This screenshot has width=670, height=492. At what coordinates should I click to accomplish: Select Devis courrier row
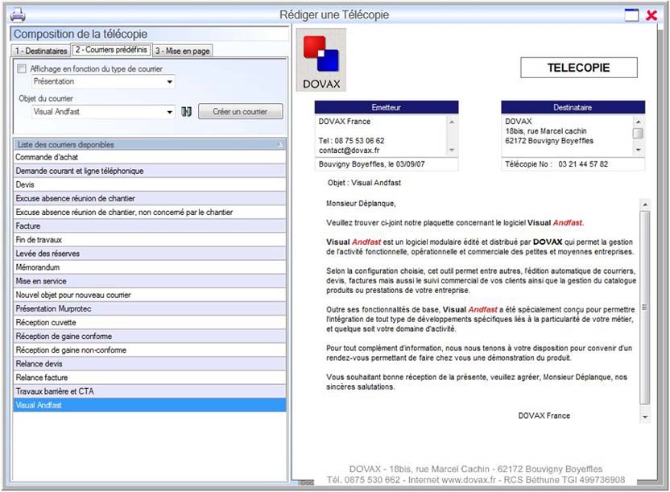coord(150,184)
